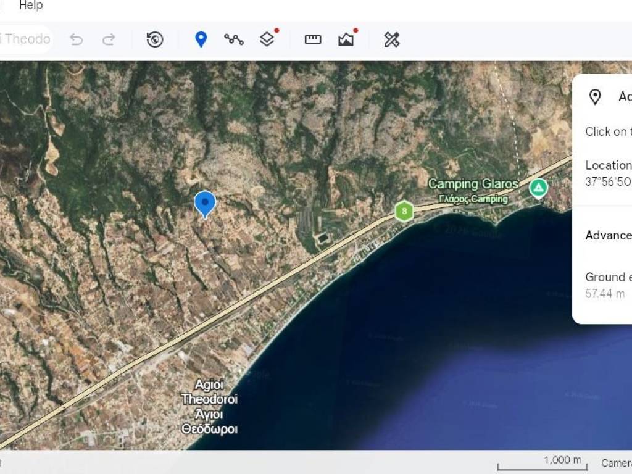The image size is (632, 474).
Task: Click the Location coordinates value
Action: (608, 182)
